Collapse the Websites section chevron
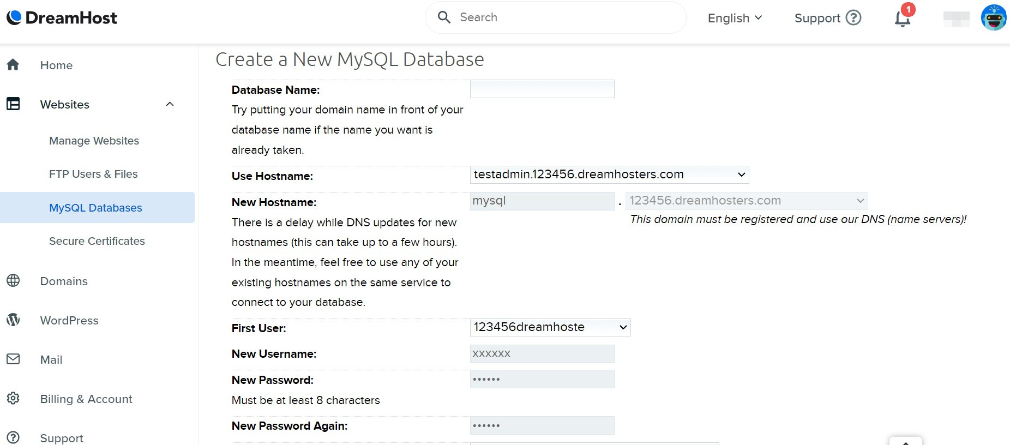 click(170, 104)
